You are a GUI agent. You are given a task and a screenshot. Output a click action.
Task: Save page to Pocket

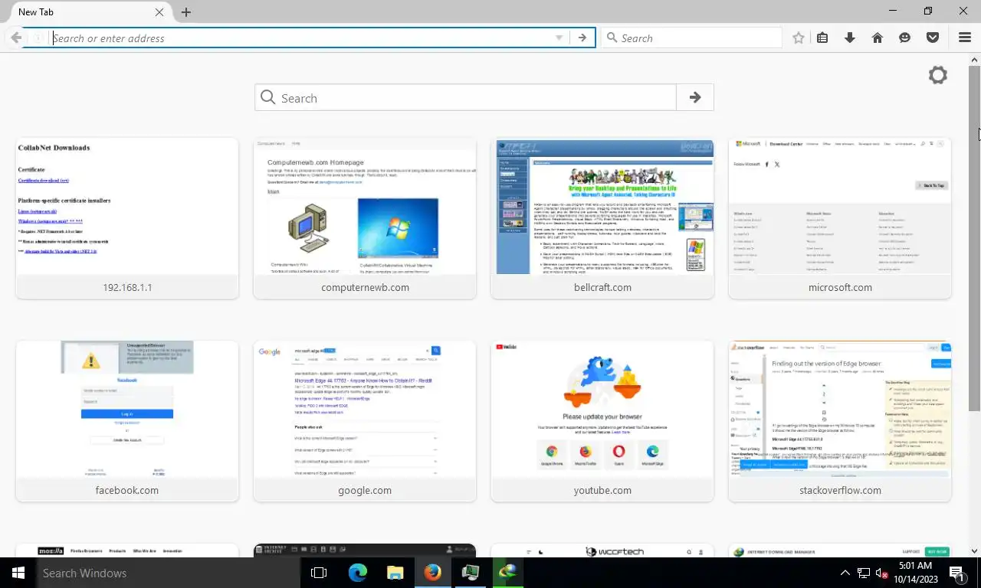(x=933, y=38)
